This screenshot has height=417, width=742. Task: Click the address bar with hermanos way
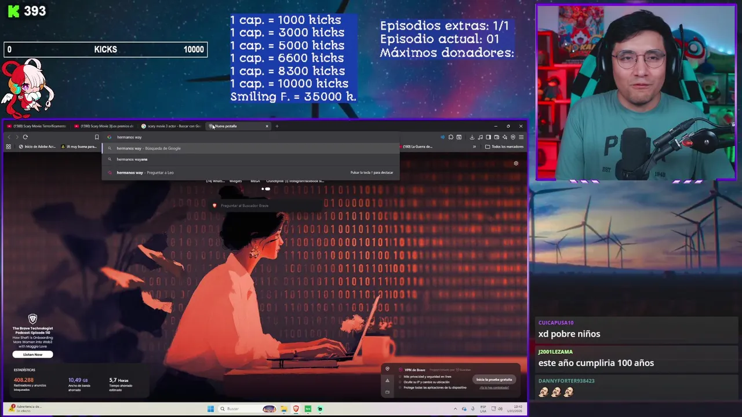(250, 137)
